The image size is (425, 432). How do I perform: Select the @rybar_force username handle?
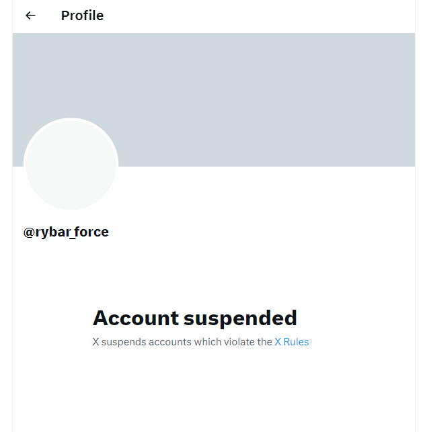coord(66,232)
